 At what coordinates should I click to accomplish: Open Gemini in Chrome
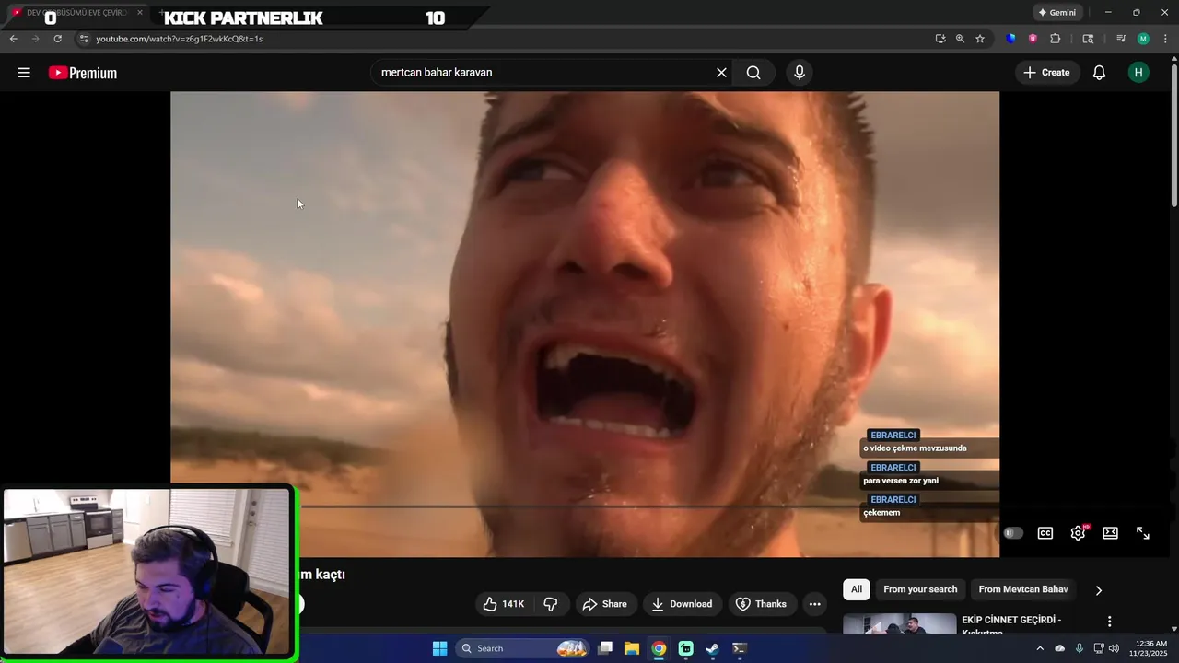(1057, 13)
